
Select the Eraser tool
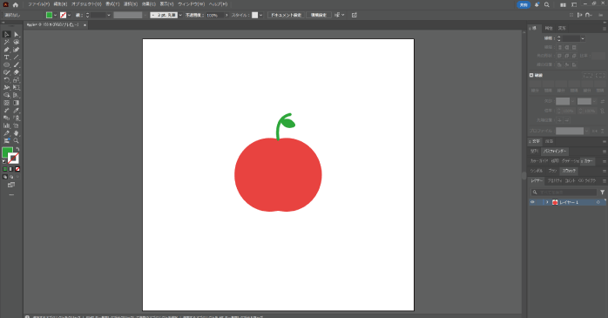17,72
